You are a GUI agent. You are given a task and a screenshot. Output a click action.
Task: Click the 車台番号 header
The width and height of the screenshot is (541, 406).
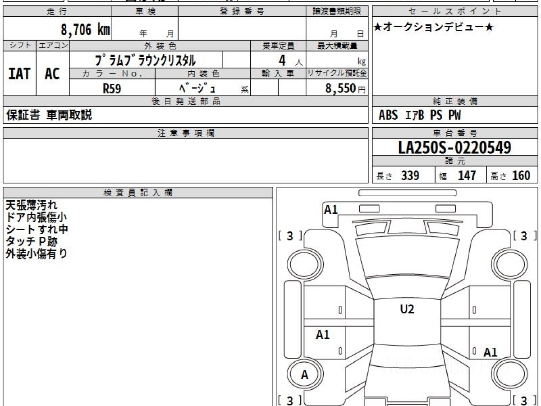(455, 133)
